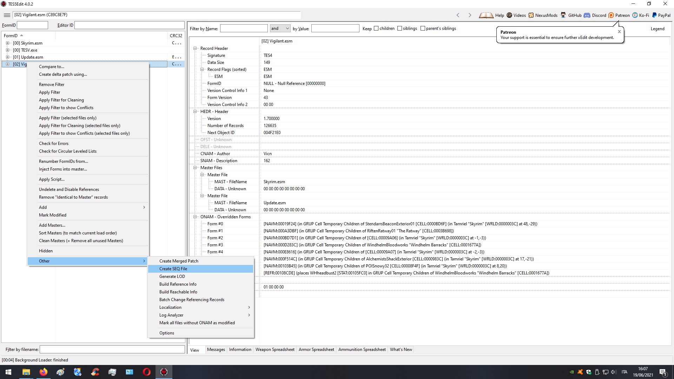674x379 pixels.
Task: Expand the [00] Skyrim.esm tree node
Action: point(7,43)
